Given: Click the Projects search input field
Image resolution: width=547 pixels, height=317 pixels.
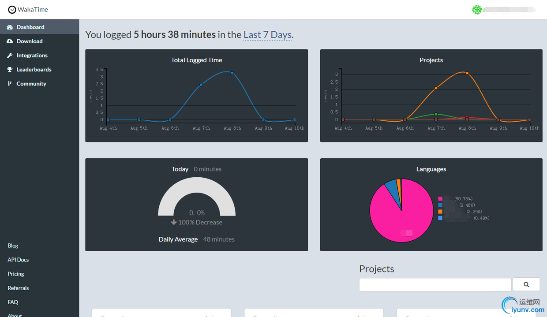Looking at the screenshot, I should [x=435, y=284].
